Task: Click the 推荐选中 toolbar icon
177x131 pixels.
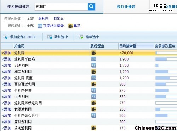Action: (81, 37)
